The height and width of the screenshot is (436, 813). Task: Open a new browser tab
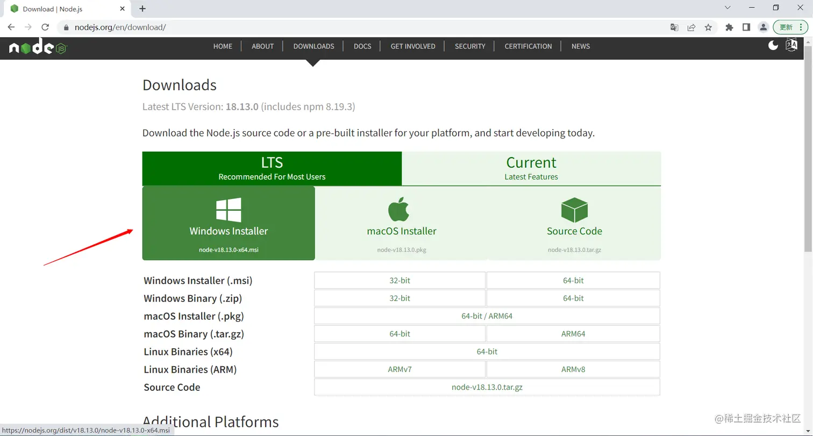(x=142, y=9)
